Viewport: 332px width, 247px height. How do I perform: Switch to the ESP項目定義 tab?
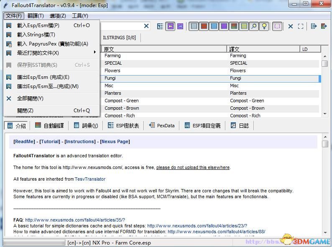pos(203,126)
